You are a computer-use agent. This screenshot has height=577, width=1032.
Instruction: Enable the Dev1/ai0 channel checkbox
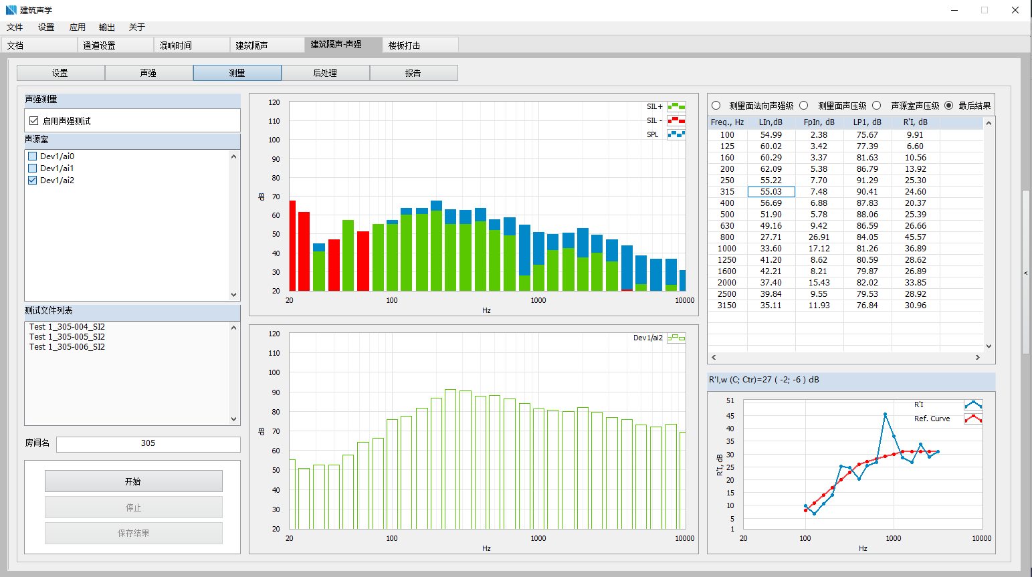[33, 156]
